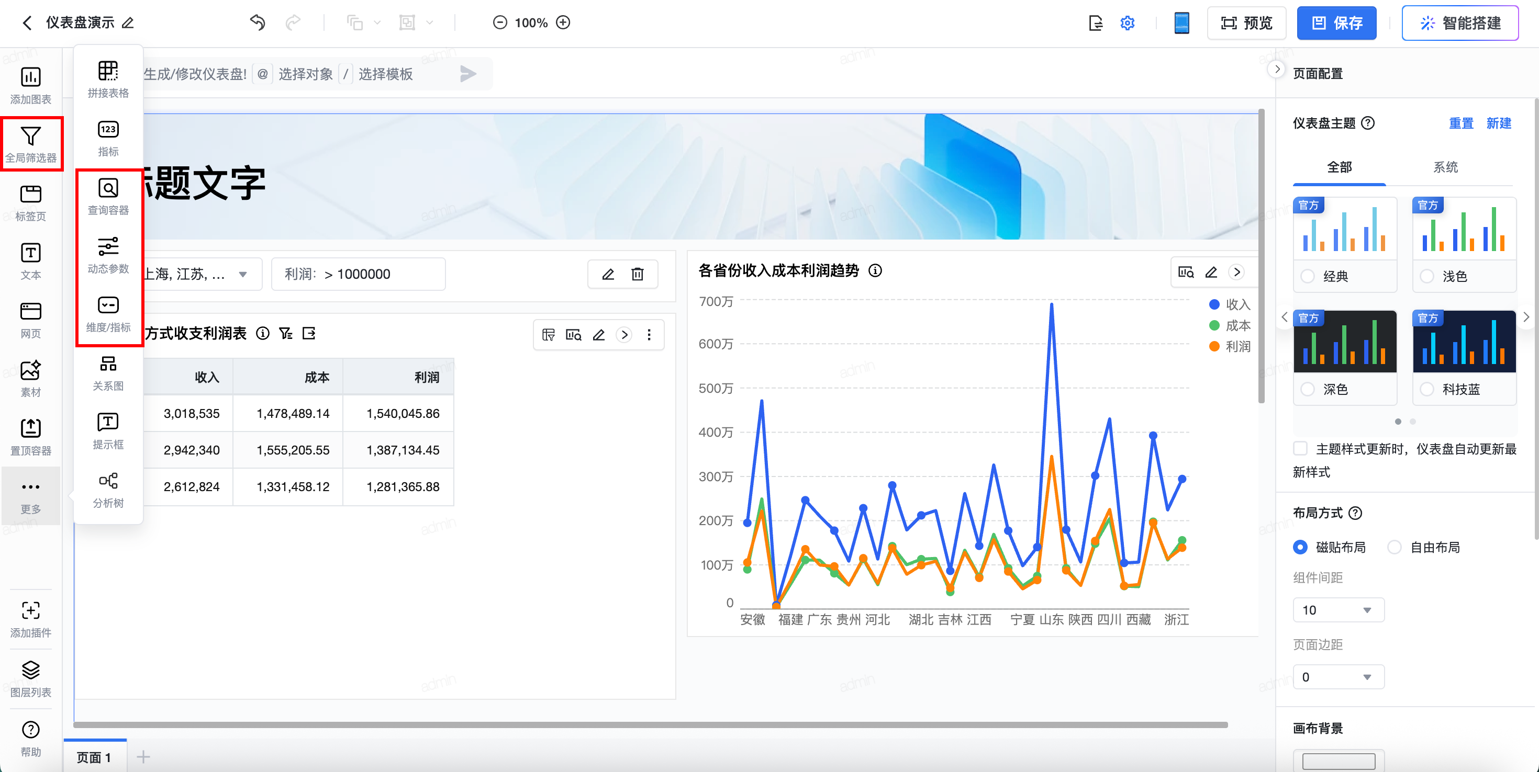Open the global filter tool
The height and width of the screenshot is (772, 1539).
(x=30, y=144)
